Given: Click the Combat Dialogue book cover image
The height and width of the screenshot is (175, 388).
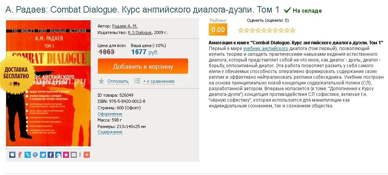Looking at the screenshot, I should pyautogui.click(x=48, y=83).
